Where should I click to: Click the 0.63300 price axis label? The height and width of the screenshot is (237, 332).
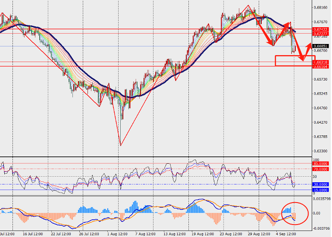pyautogui.click(x=320, y=151)
